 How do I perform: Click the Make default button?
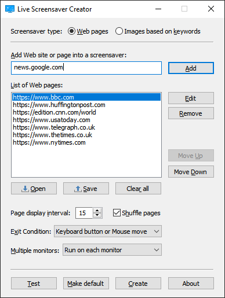point(86,284)
